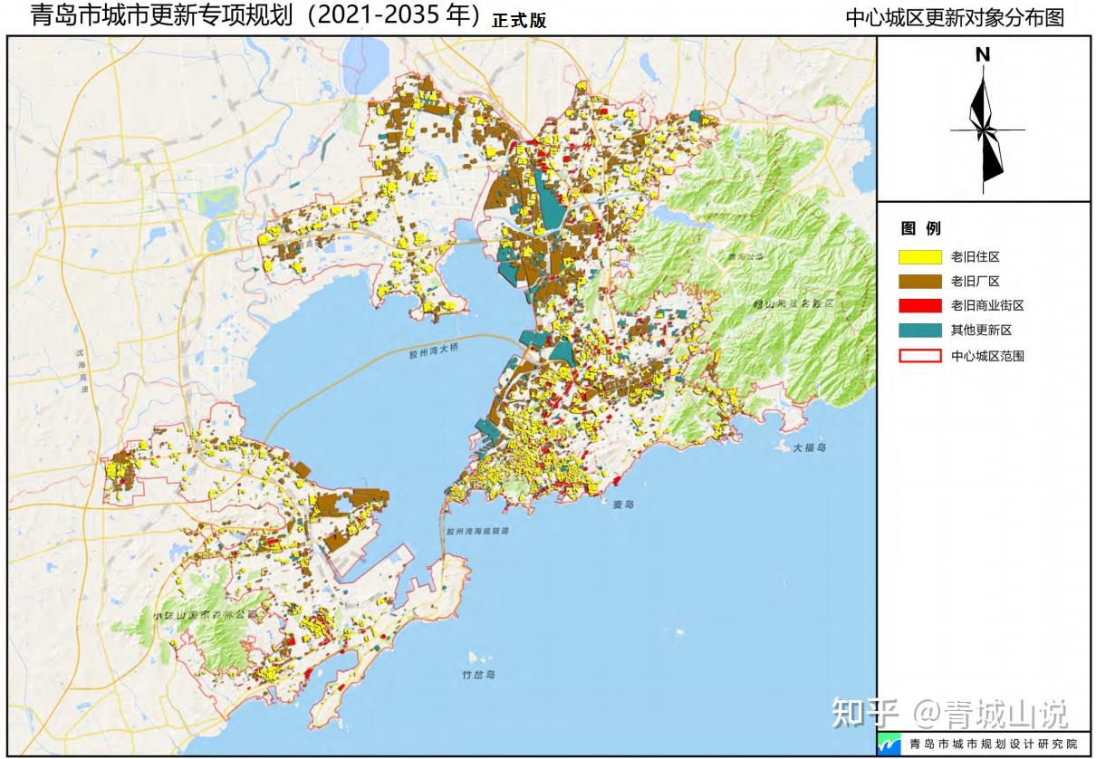
Task: Click the letter N above the compass
Action: 983,55
